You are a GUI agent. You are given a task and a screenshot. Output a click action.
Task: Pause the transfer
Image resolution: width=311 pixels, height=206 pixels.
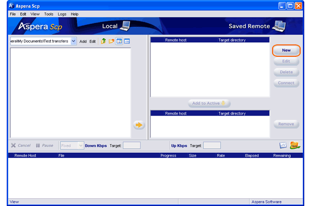(45, 146)
